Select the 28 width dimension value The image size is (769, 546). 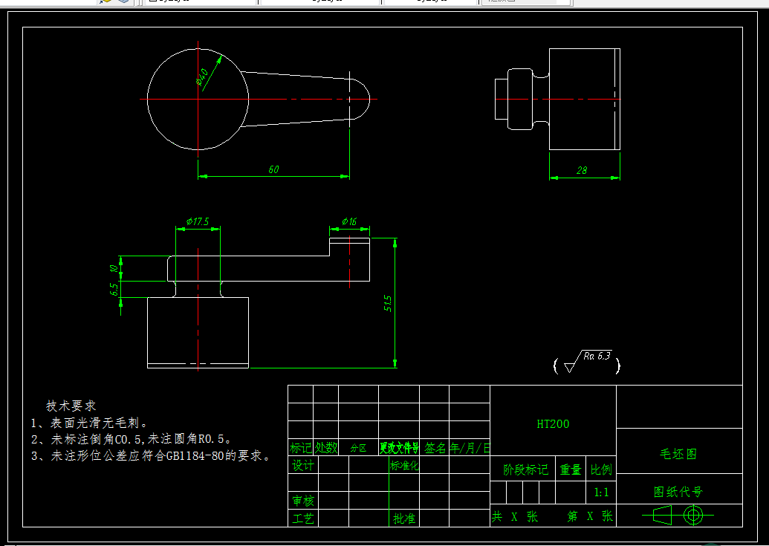[x=582, y=170]
